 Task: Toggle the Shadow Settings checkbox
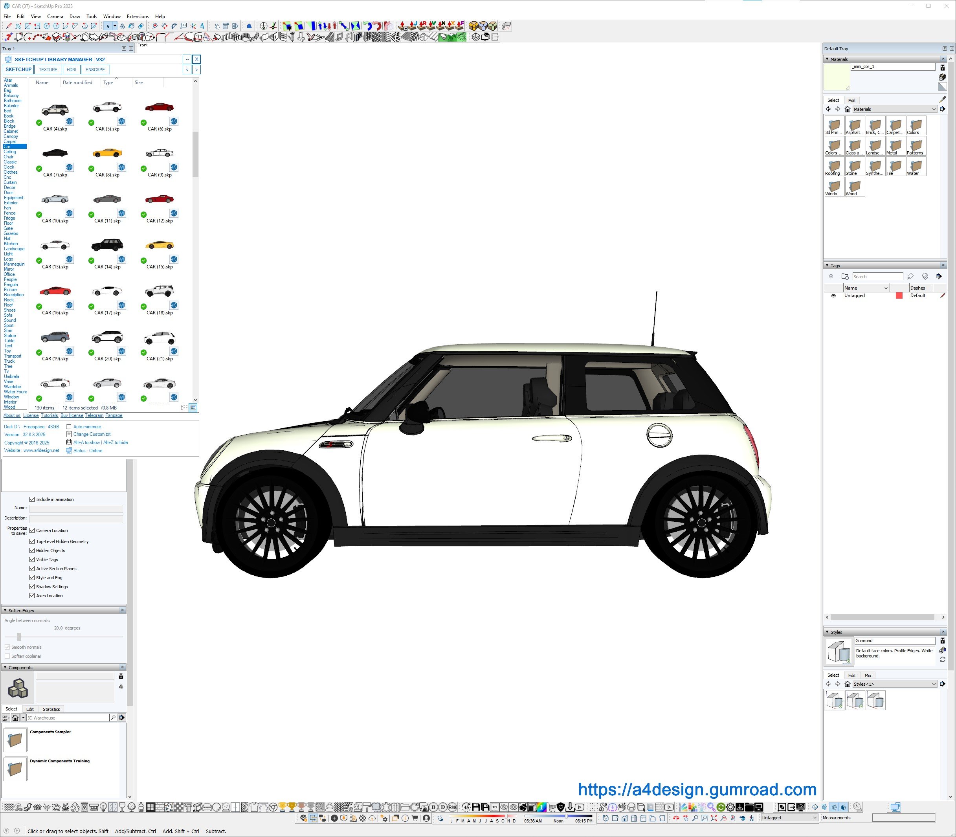coord(32,587)
